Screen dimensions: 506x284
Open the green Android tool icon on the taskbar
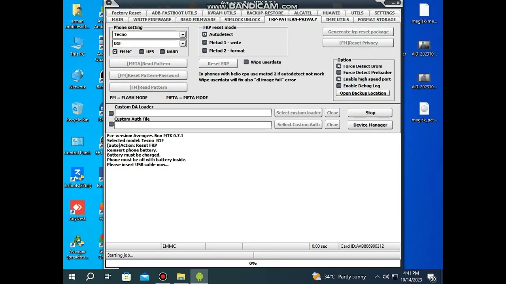[x=199, y=277]
